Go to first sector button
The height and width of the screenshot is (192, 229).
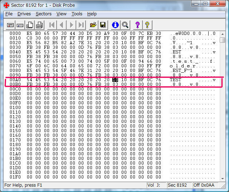tap(52, 25)
